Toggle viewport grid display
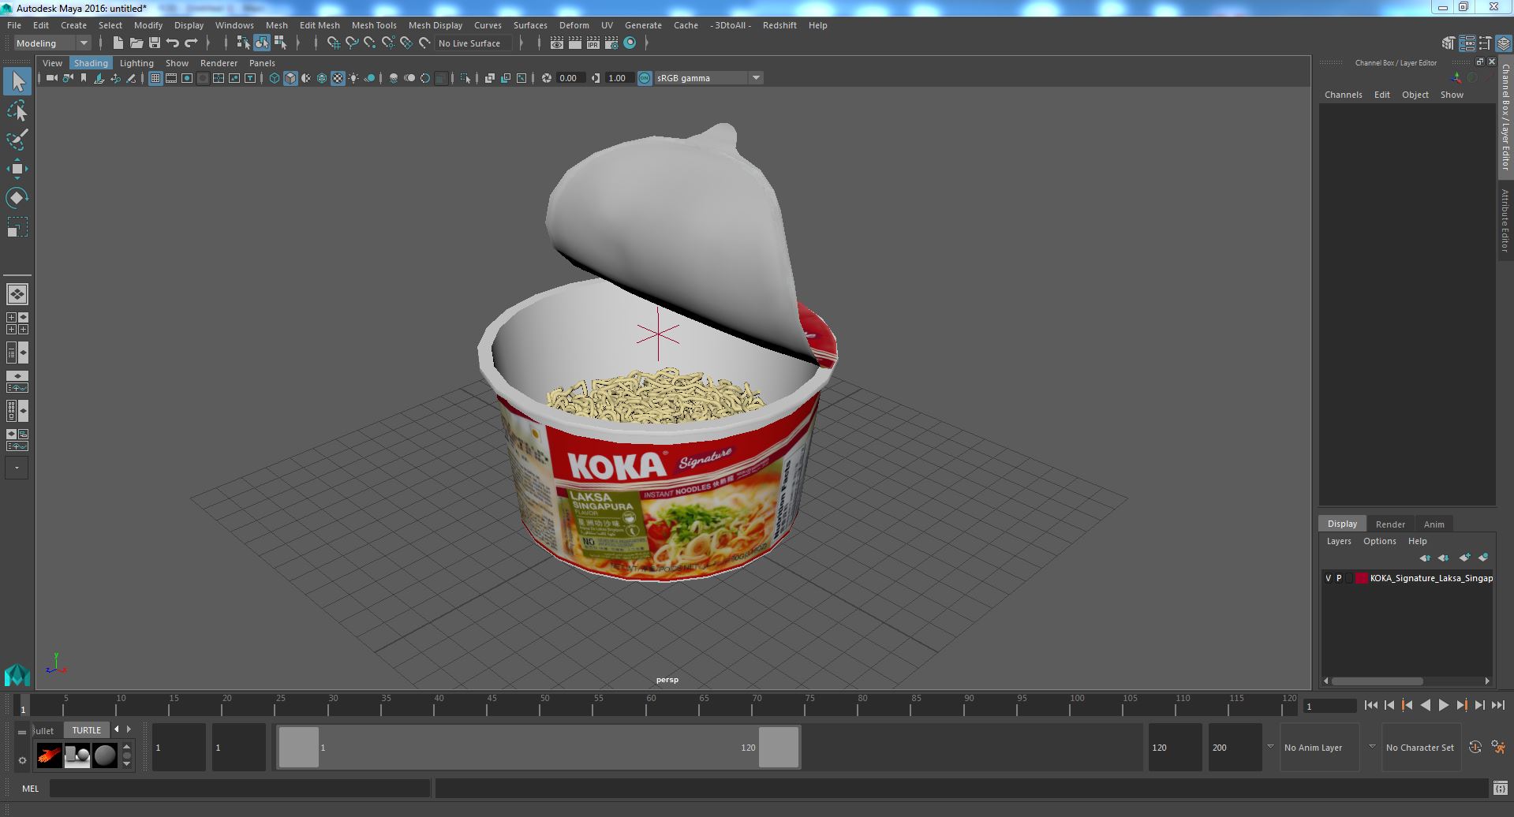Screen dimensions: 1514x817 pyautogui.click(x=155, y=78)
